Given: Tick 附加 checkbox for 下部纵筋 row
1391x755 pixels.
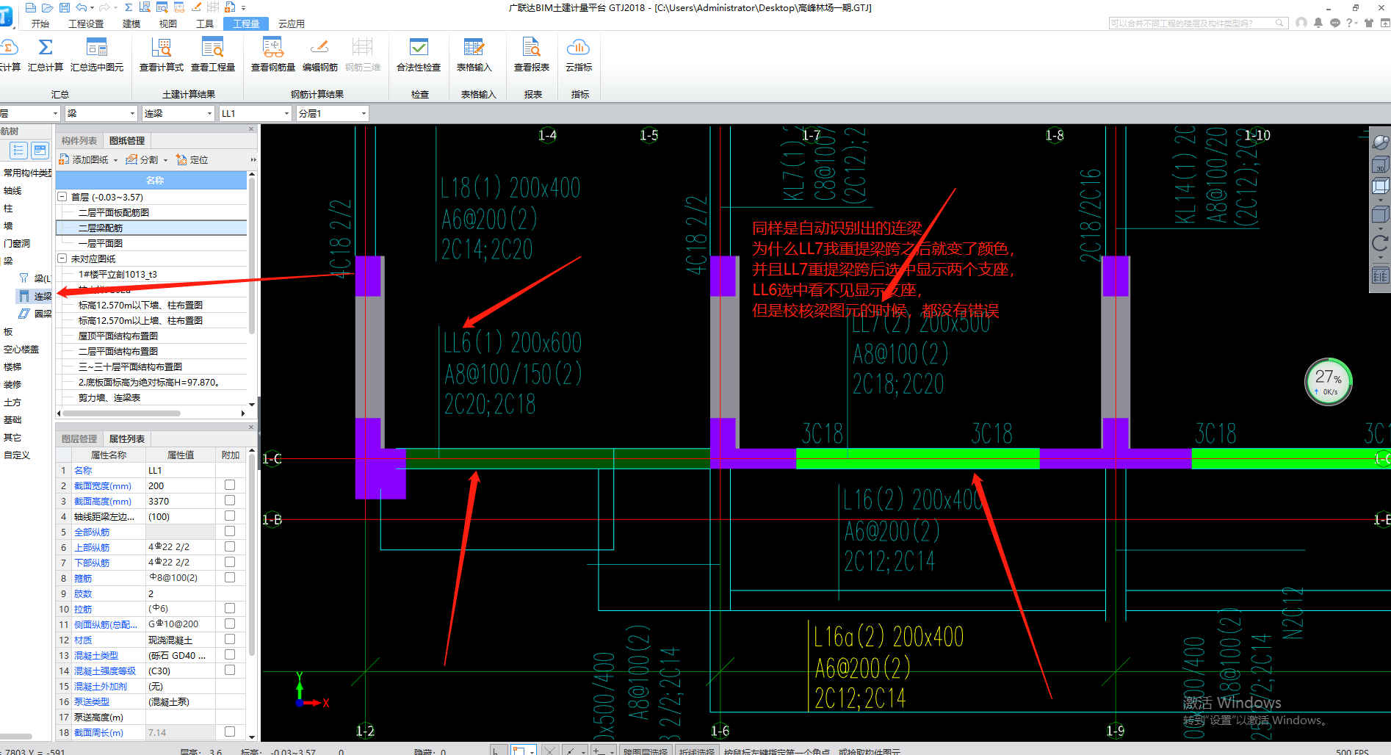Looking at the screenshot, I should click(230, 562).
